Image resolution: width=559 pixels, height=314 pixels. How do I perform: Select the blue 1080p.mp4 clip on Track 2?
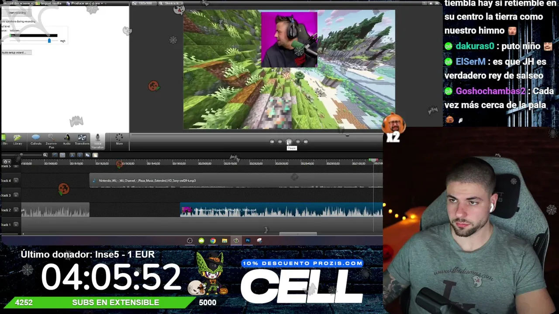pos(281,210)
